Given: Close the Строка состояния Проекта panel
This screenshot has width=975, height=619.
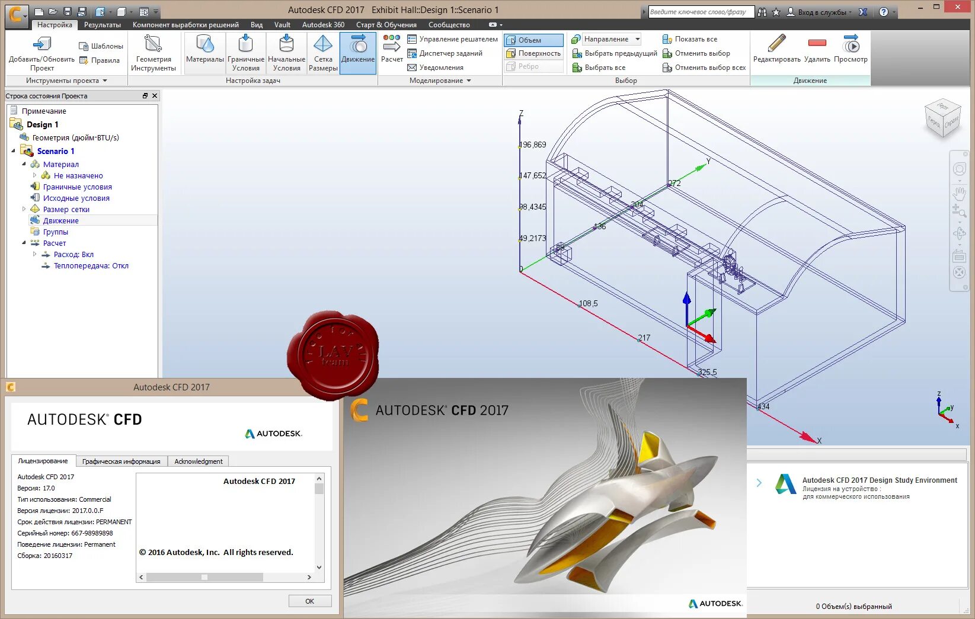Looking at the screenshot, I should 155,96.
